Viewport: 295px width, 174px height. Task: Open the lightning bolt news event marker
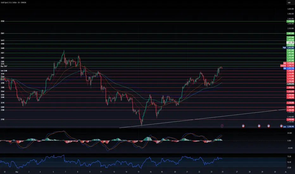(222, 126)
